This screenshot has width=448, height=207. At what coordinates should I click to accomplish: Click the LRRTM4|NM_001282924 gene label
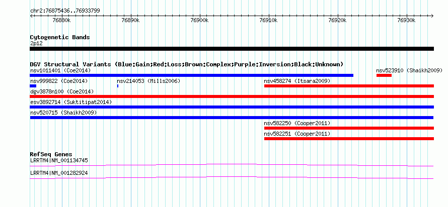59,173
